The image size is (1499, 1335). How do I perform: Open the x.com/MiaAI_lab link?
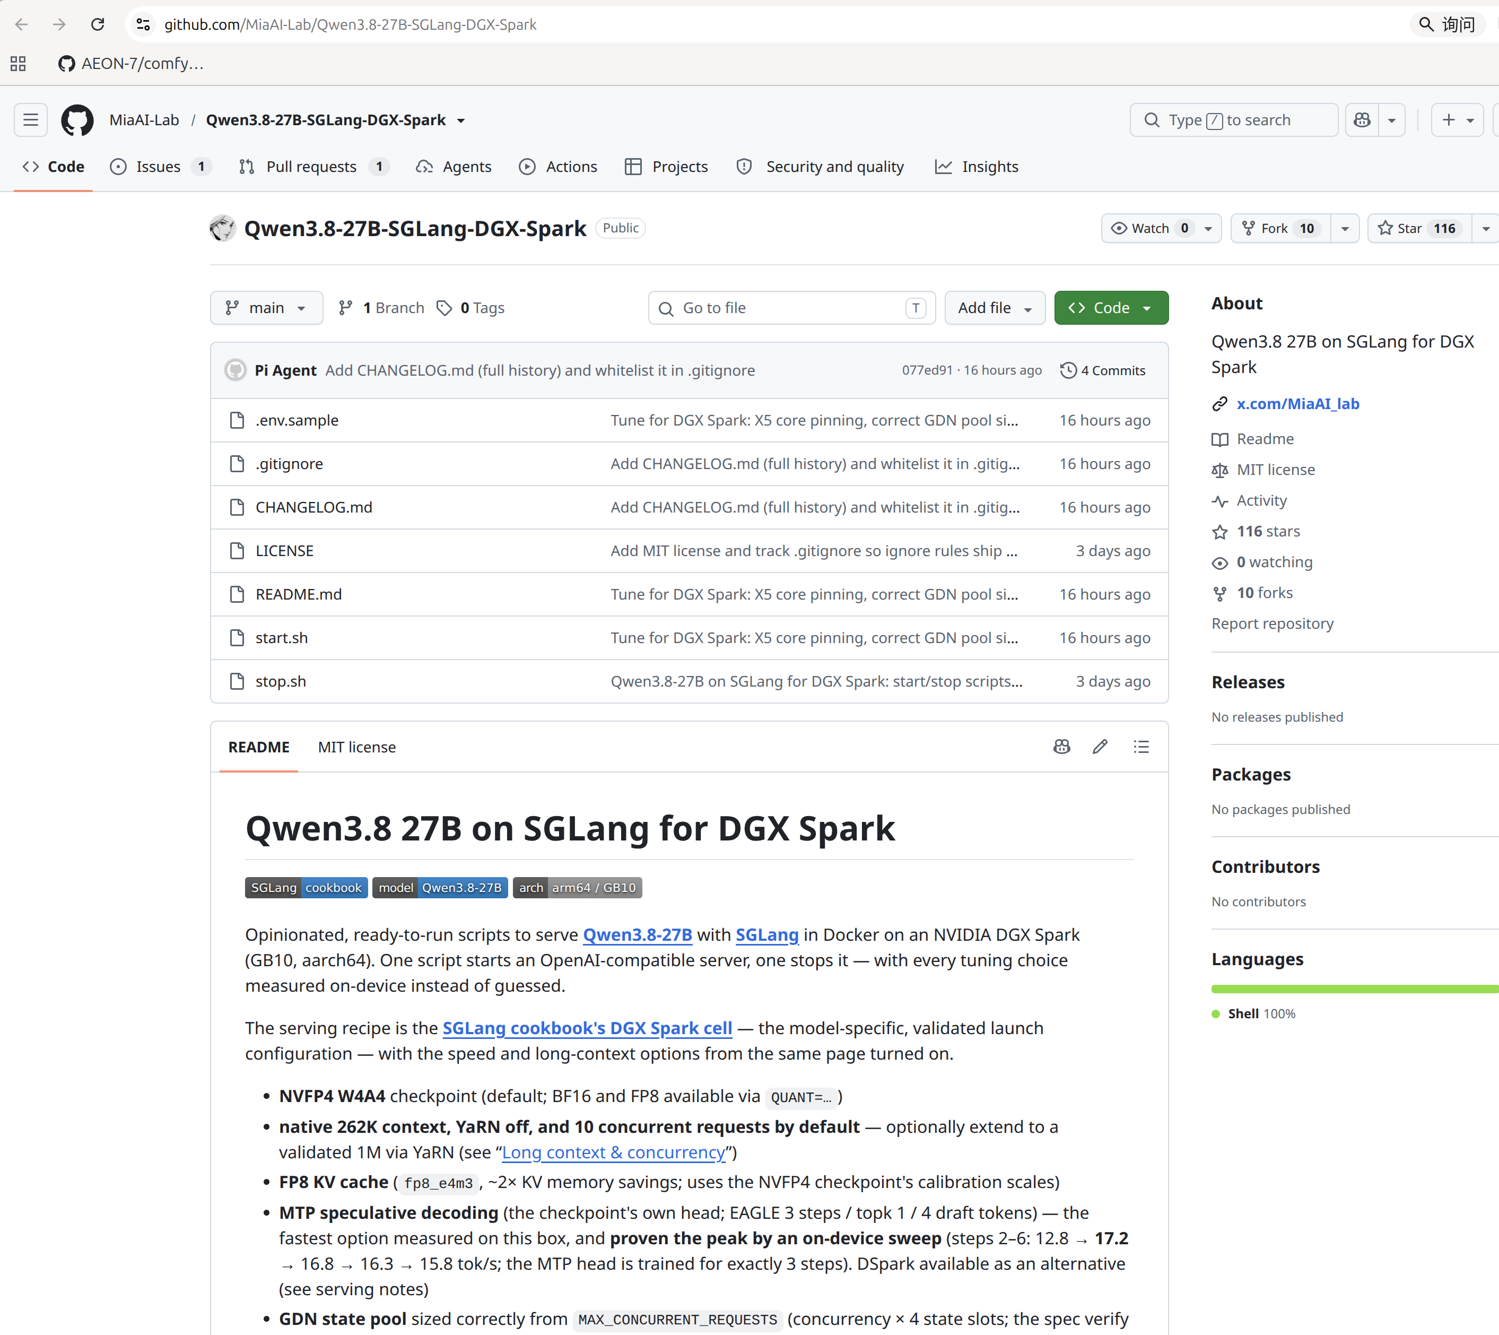pyautogui.click(x=1298, y=403)
